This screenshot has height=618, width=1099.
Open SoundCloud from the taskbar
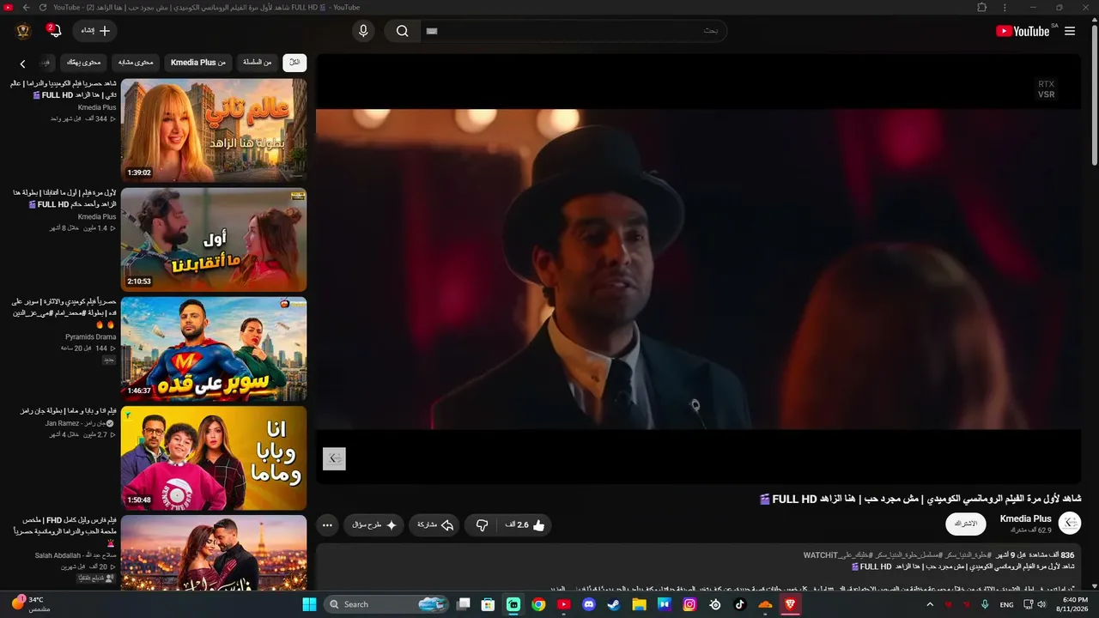click(x=765, y=604)
